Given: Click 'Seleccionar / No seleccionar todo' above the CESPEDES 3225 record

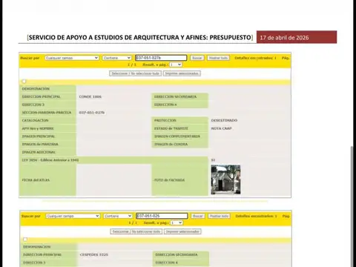Looking at the screenshot, I should pos(136,231).
